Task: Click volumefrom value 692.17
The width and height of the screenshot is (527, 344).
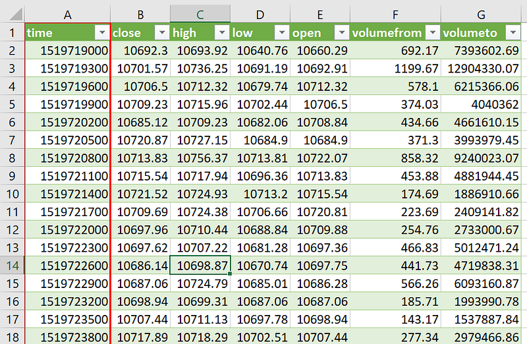Action: [x=420, y=51]
